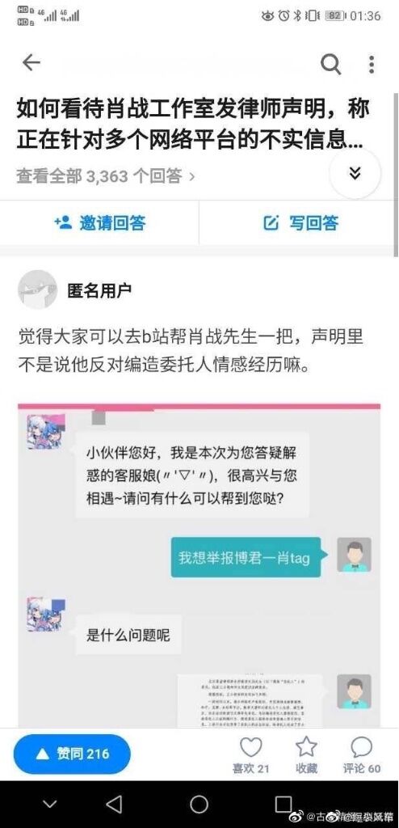
Task: Tap the star 收藏 icon
Action: (306, 747)
